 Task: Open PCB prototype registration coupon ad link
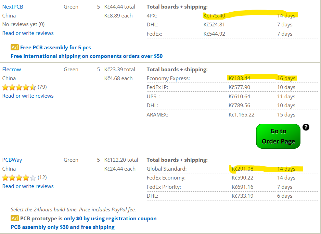coord(88,218)
